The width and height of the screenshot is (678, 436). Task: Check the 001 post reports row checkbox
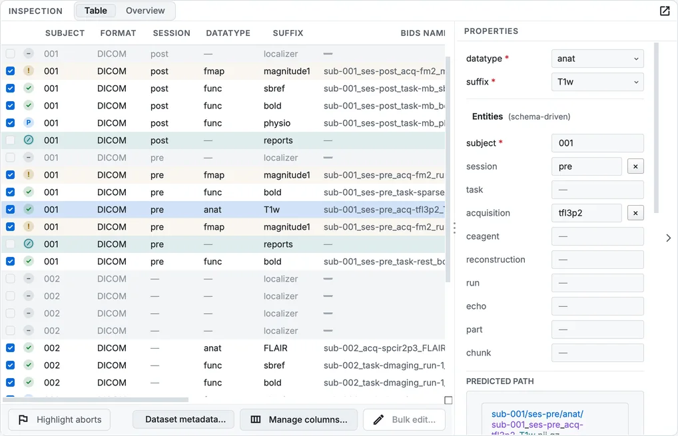pos(11,140)
